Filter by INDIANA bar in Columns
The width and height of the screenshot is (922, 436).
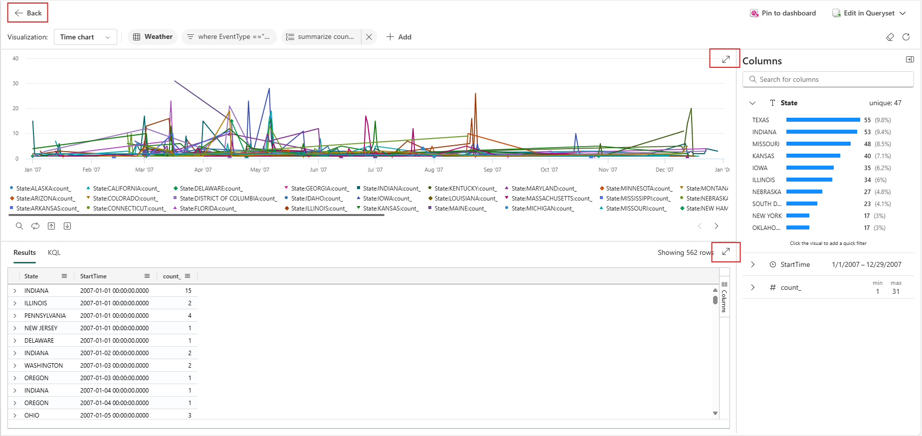[x=822, y=132]
